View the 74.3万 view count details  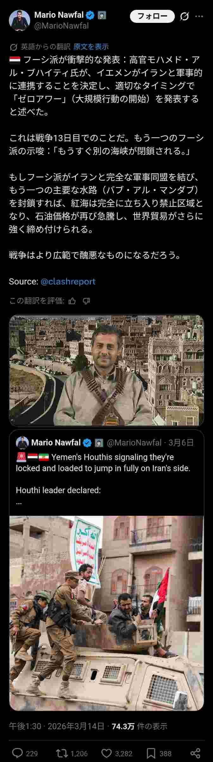tap(139, 726)
